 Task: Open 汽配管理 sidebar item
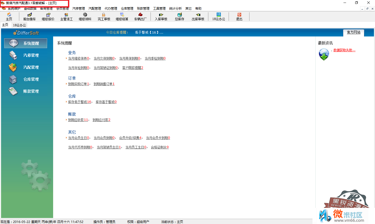(26, 67)
